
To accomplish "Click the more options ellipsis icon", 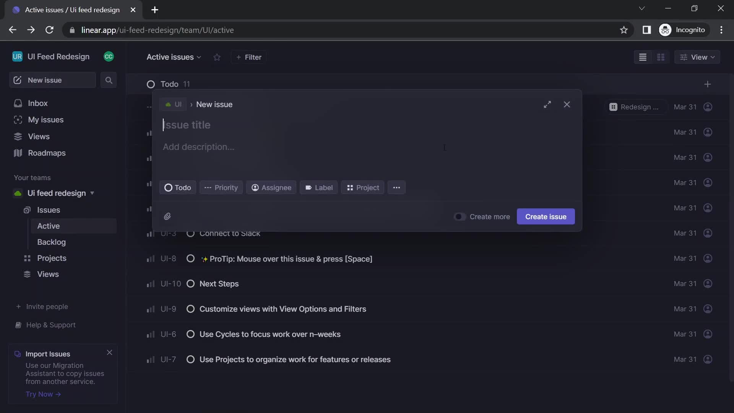I will coord(396,188).
